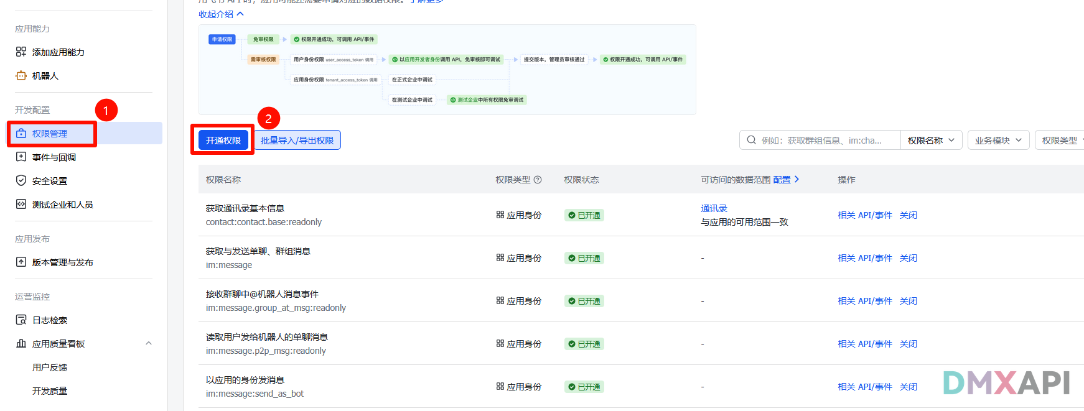Click the 添加应用能力 grid icon

(x=21, y=52)
